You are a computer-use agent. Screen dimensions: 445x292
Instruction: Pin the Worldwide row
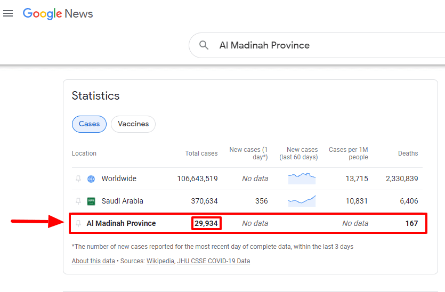click(78, 179)
